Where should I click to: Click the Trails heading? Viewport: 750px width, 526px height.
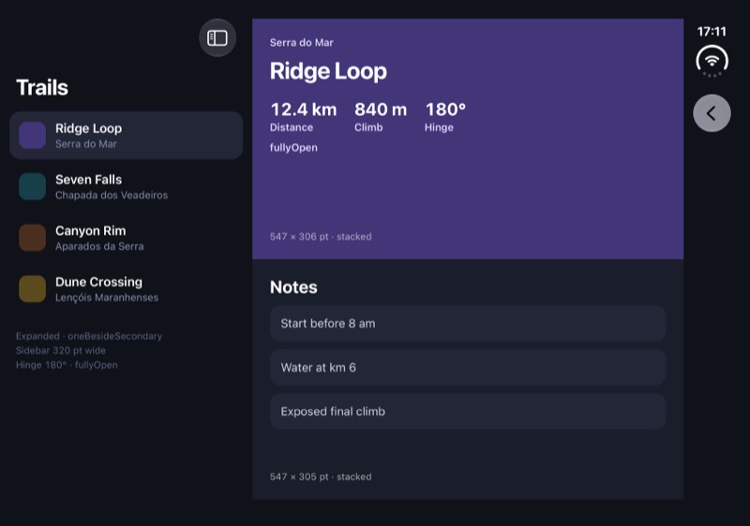(x=42, y=88)
